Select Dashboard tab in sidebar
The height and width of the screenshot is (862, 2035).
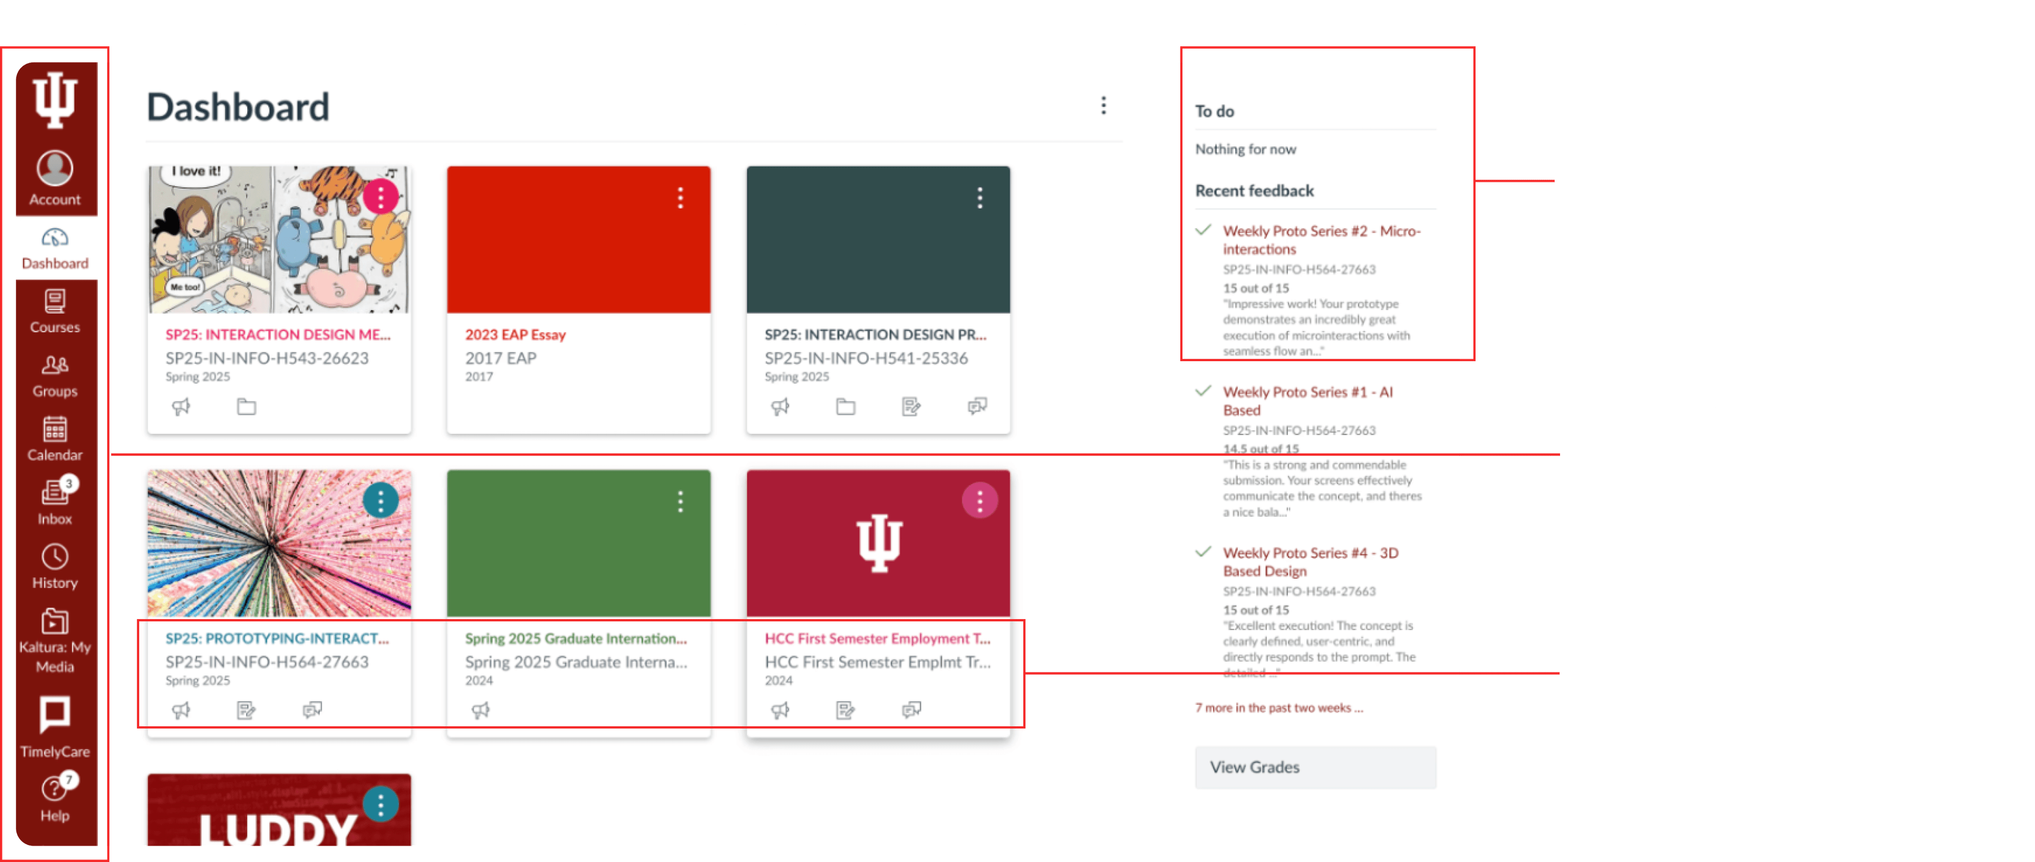click(55, 248)
